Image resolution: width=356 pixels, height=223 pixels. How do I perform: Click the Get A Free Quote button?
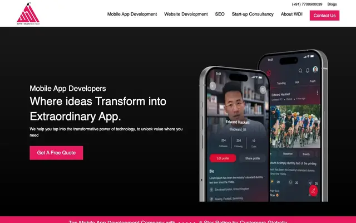click(56, 153)
